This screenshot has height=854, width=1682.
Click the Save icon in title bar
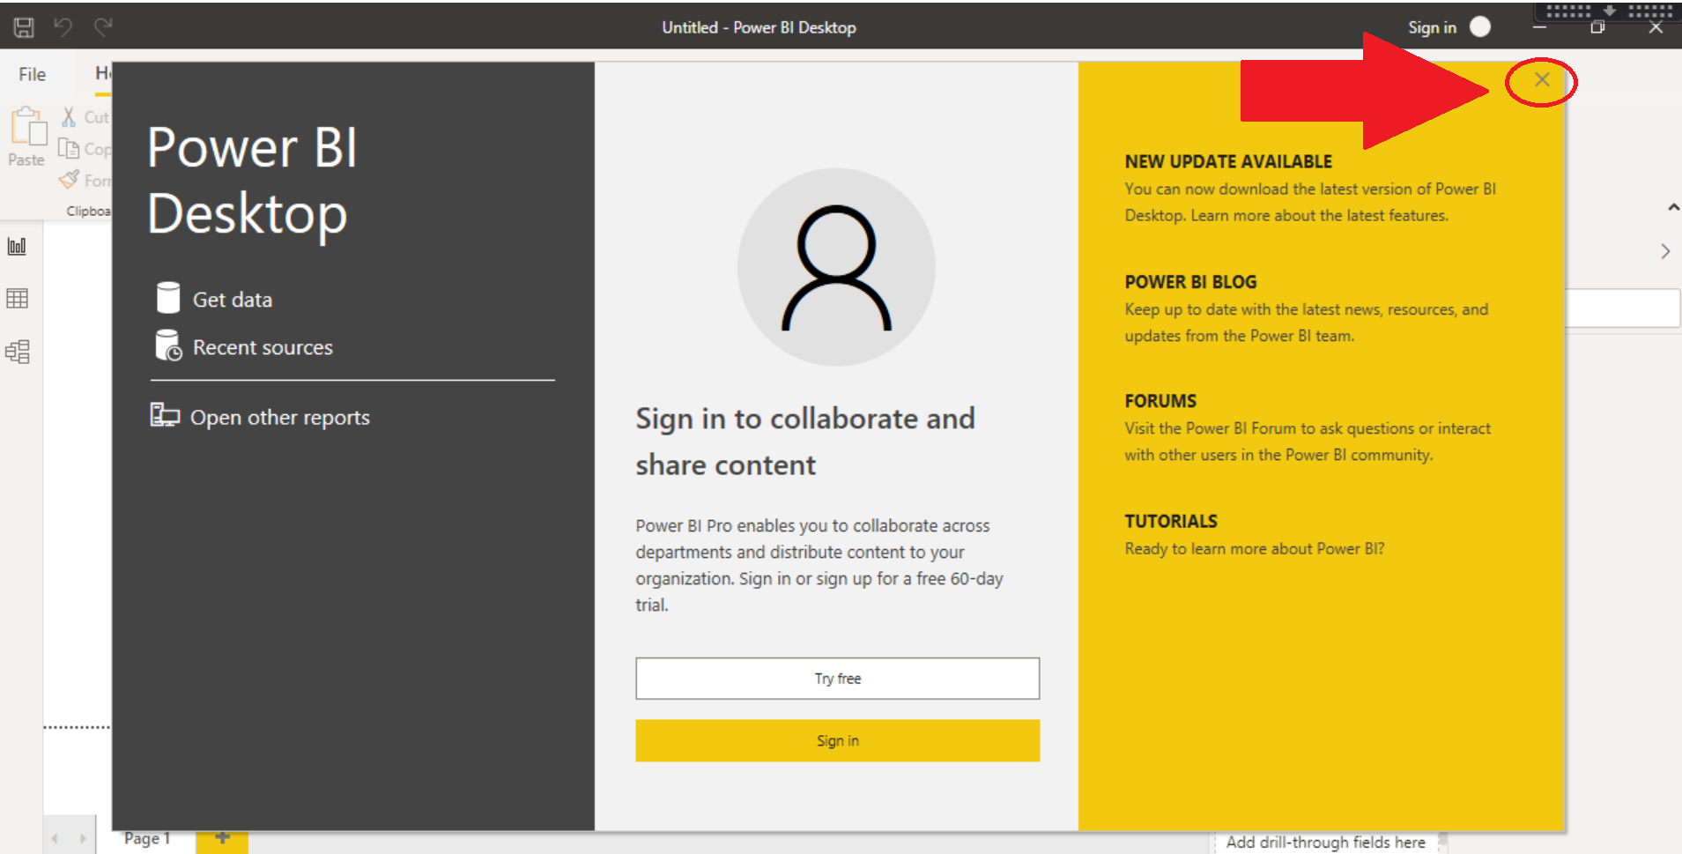click(23, 26)
